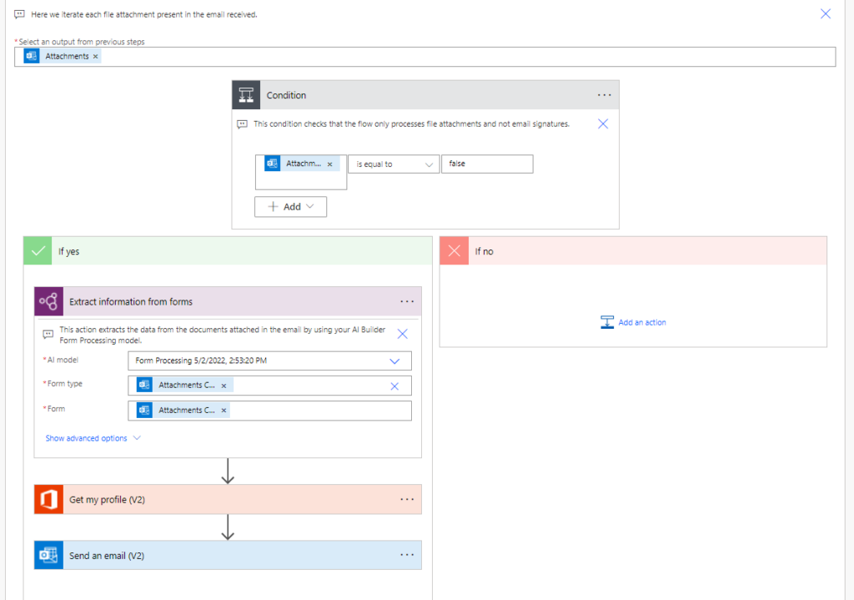This screenshot has width=854, height=600.
Task: Open Send an email (V2) ellipsis menu
Action: pyautogui.click(x=407, y=555)
